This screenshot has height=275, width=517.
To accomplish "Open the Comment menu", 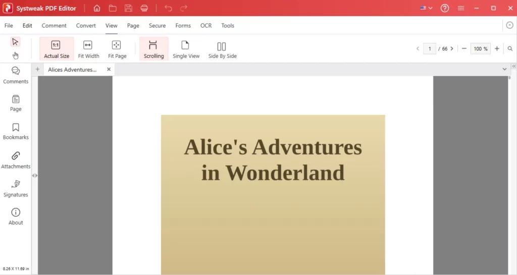I will tap(54, 25).
